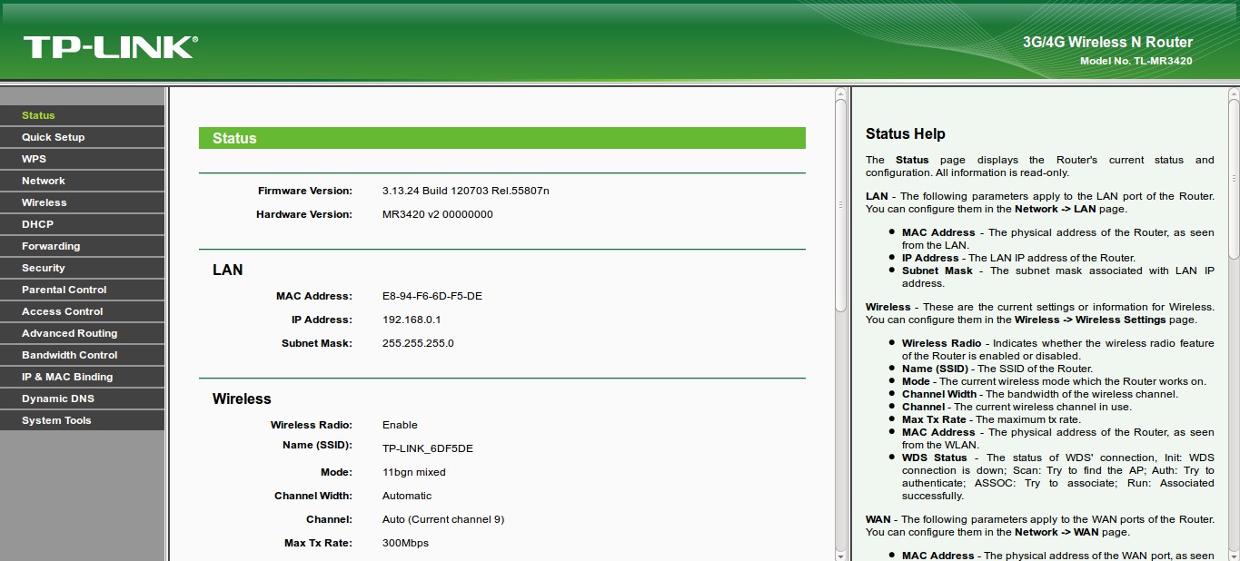The height and width of the screenshot is (561, 1240).
Task: Click the green Status section header
Action: 502,138
